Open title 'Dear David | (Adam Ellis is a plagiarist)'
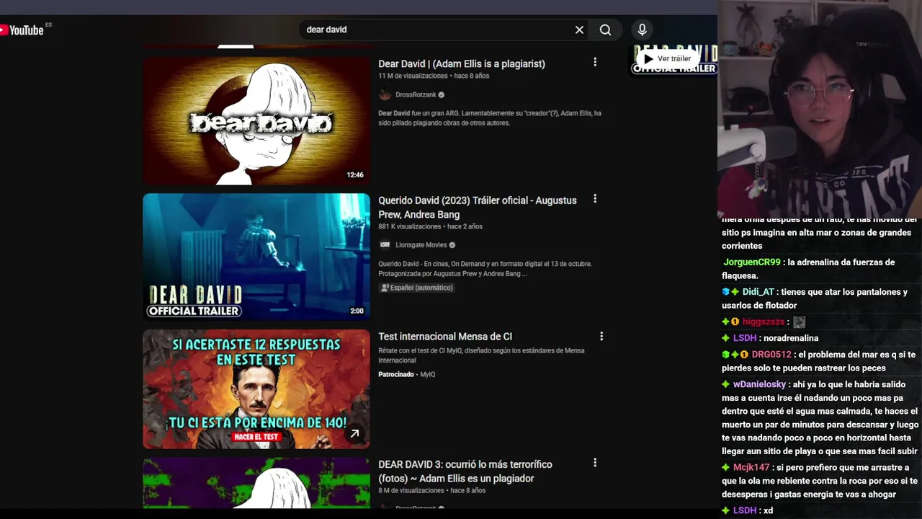Viewport: 922px width, 519px height. (x=462, y=63)
